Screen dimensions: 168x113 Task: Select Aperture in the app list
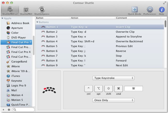coord(17,28)
